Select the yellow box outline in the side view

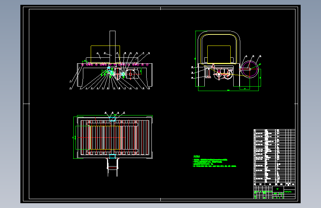[x=219, y=54]
